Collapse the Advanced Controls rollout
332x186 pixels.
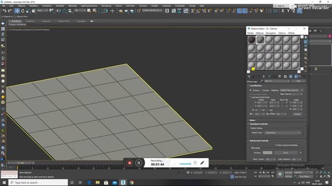click(x=259, y=141)
